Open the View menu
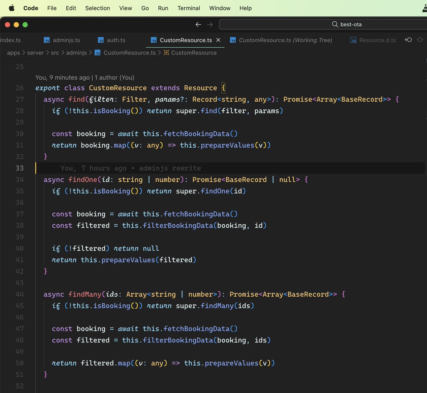Screen dimensions: 427x393 (126, 8)
